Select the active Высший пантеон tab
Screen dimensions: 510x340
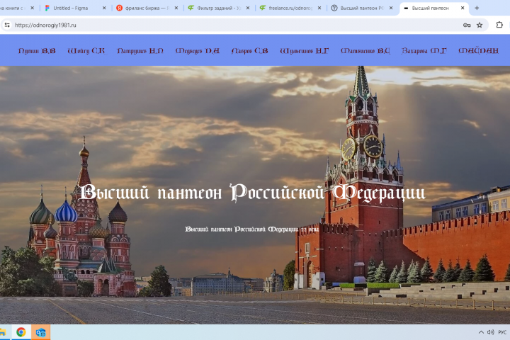tap(430, 8)
